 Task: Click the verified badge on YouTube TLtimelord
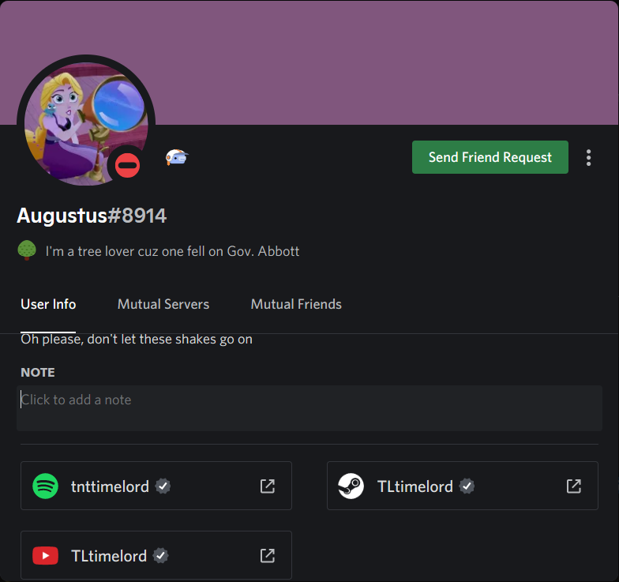[x=161, y=556]
